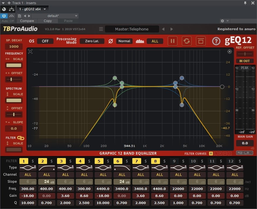
Task: Add an insert with the plus icon
Action: click(9, 3)
